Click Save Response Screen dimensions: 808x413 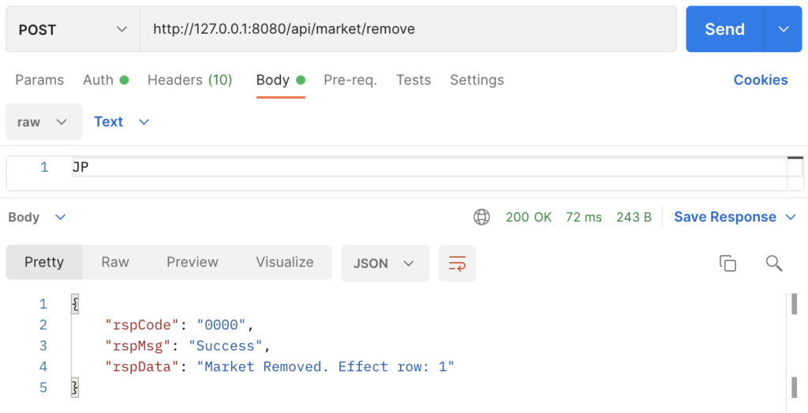coord(725,218)
